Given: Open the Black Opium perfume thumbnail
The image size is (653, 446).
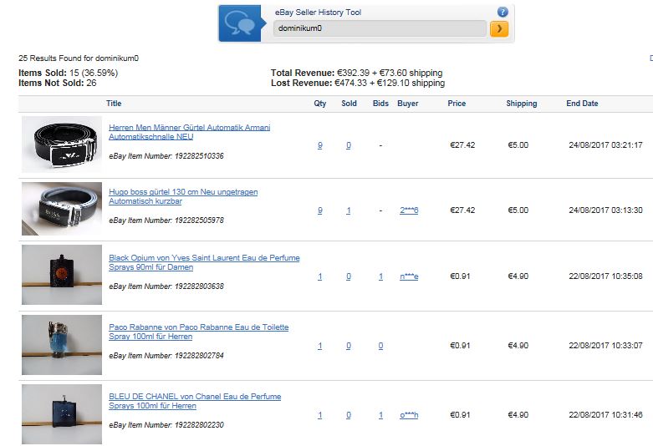Looking at the screenshot, I should click(x=62, y=275).
